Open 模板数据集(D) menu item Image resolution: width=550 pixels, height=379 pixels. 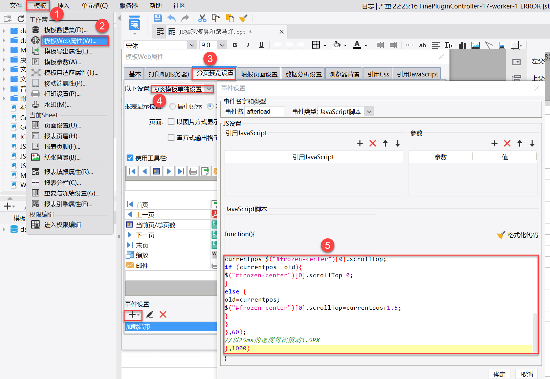(x=66, y=30)
